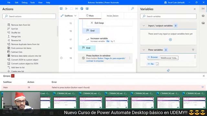Switch to the Main subflow tab
This screenshot has width=207, height=116.
[x=90, y=16]
